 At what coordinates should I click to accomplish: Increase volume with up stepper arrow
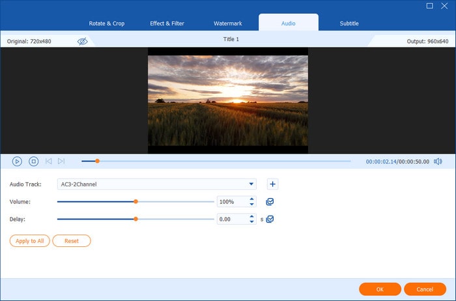[x=252, y=199]
